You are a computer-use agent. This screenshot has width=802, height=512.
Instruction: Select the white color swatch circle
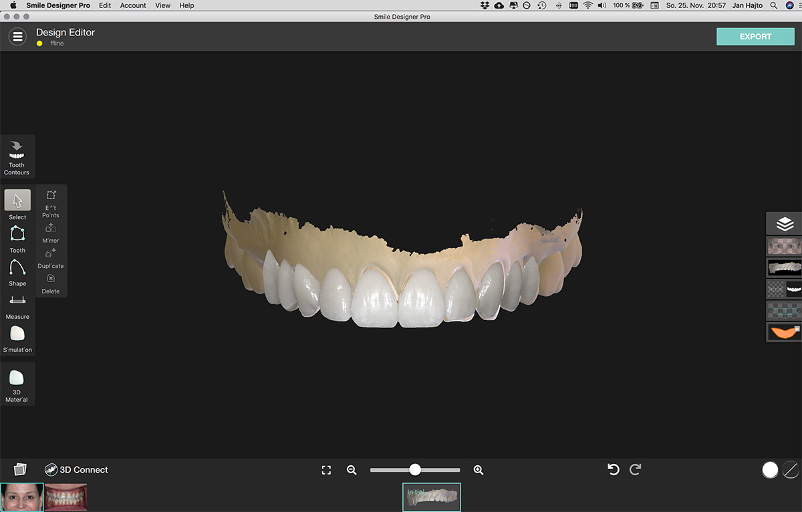770,469
